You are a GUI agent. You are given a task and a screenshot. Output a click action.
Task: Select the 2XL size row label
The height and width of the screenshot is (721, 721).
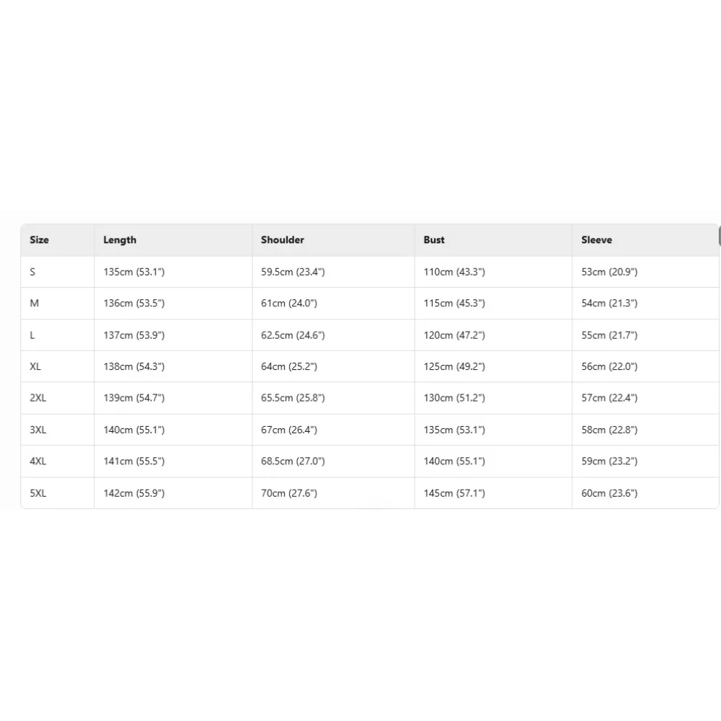37,398
